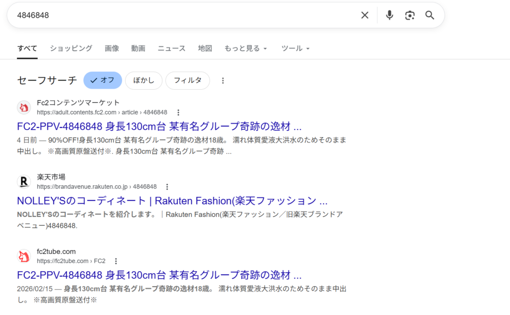Go to the ニュース tab
The image size is (510, 315).
171,48
